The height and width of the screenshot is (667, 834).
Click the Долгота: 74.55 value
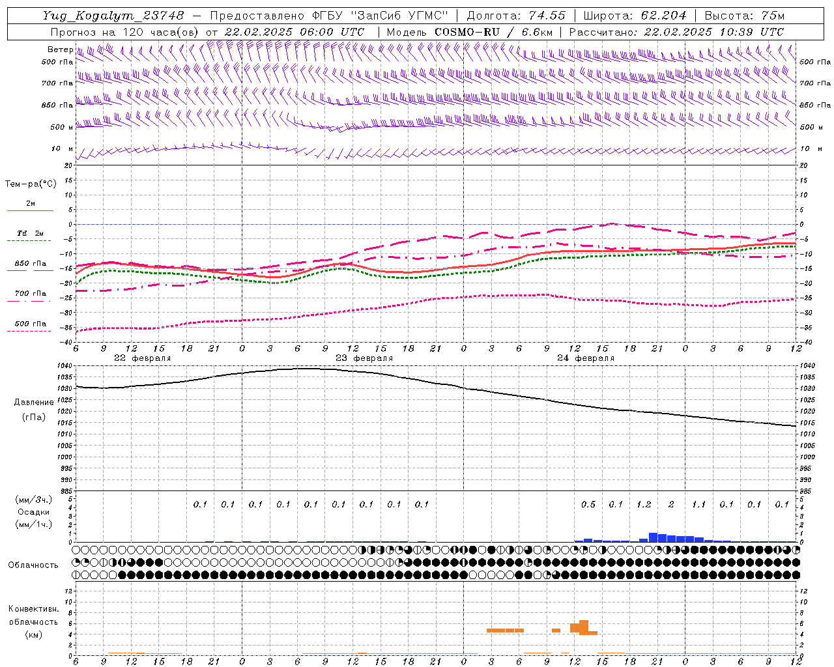[517, 16]
